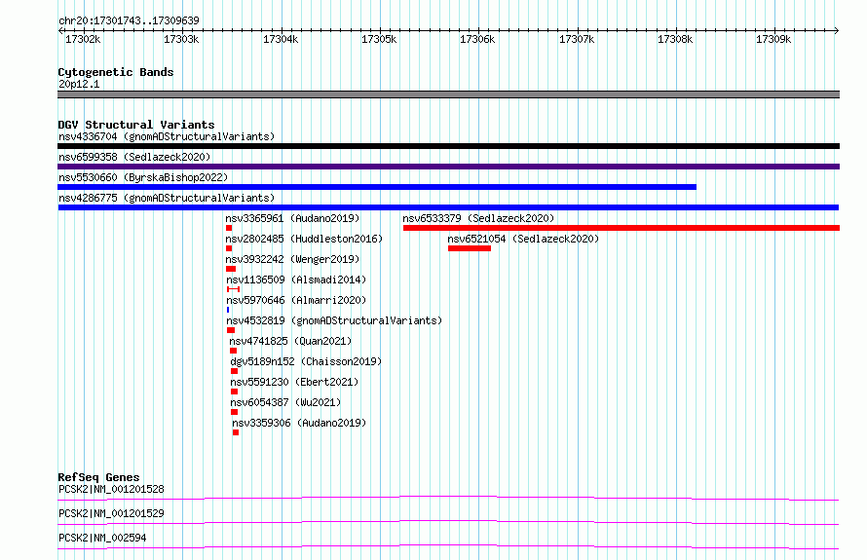Click the PCSK2|NM_002594 transcript label
This screenshot has height=560, width=867.
(102, 538)
